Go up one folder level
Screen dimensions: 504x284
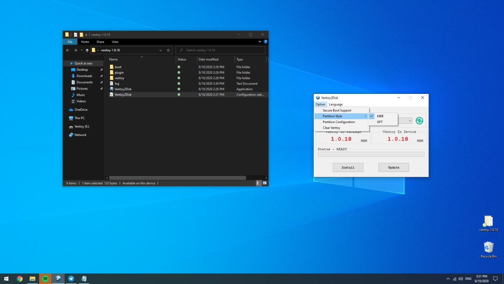pos(87,50)
